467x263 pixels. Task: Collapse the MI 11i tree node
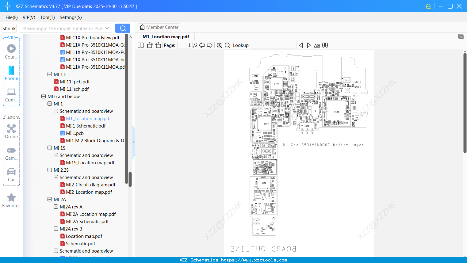pos(49,74)
